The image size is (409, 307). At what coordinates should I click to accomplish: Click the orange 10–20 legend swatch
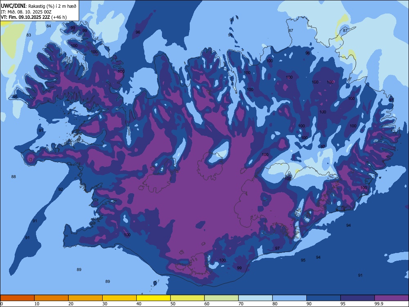(52, 298)
